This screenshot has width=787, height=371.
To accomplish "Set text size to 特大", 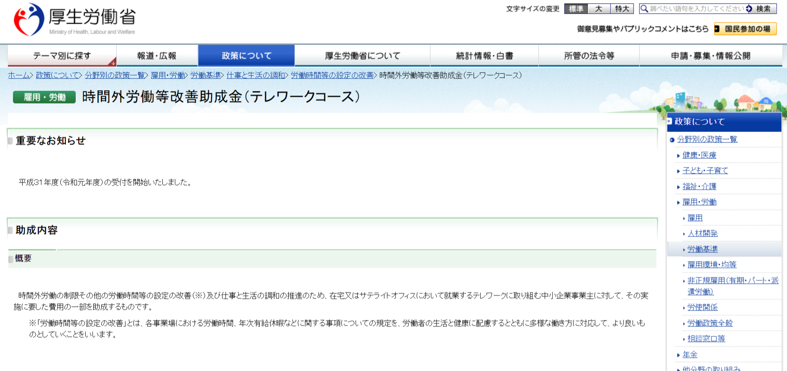I will [x=622, y=9].
